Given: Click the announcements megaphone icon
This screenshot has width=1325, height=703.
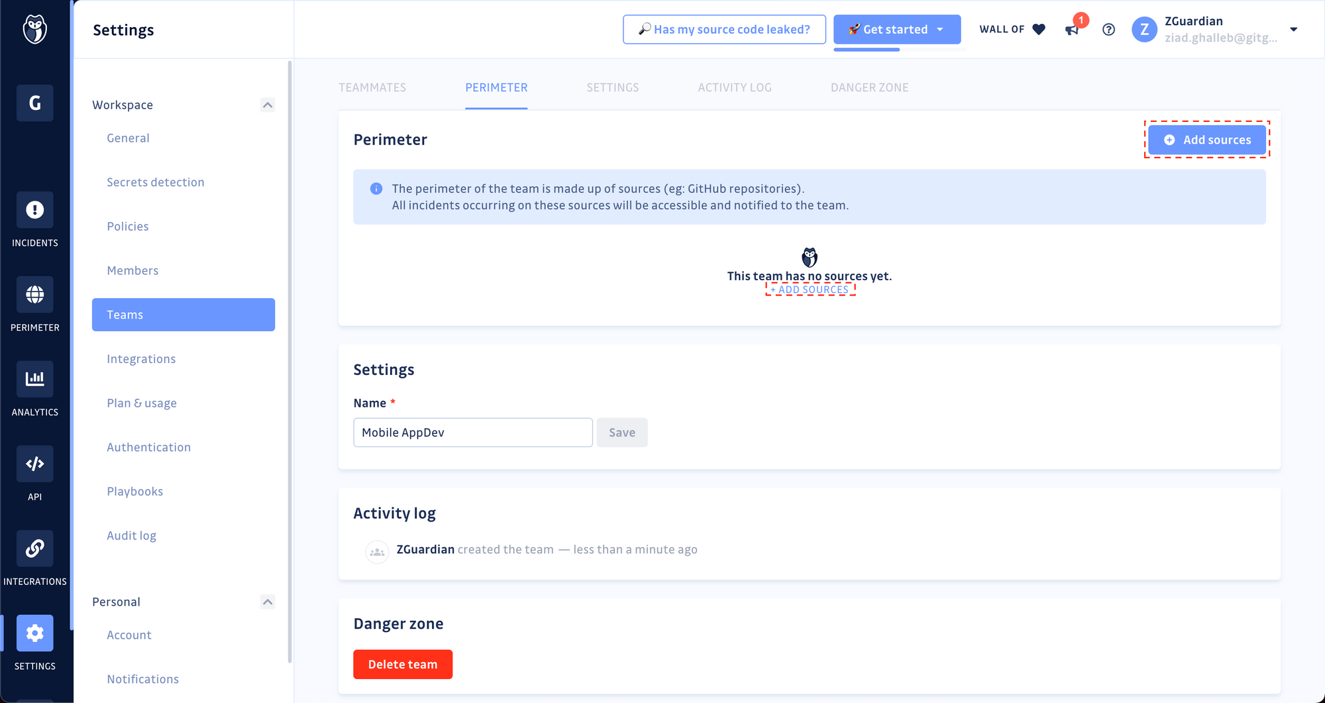Looking at the screenshot, I should pyautogui.click(x=1072, y=29).
